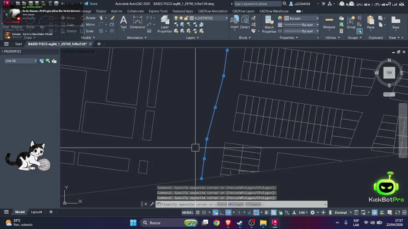408x229 pixels.
Task: Click the Group objects icon
Action: 351,23
